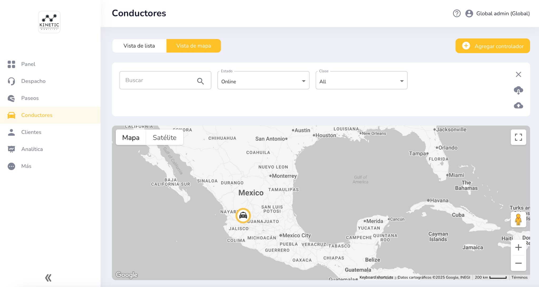Open the help question mark icon

click(457, 13)
